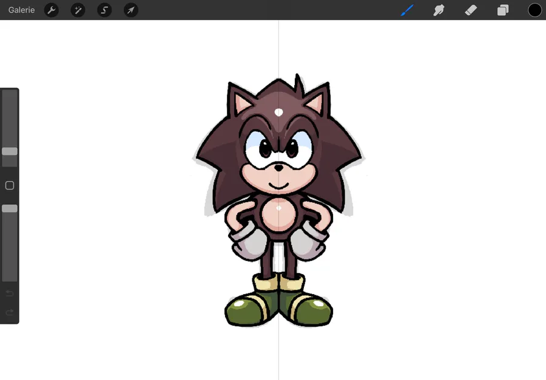
Task: Activate the Selection tool
Action: click(104, 10)
